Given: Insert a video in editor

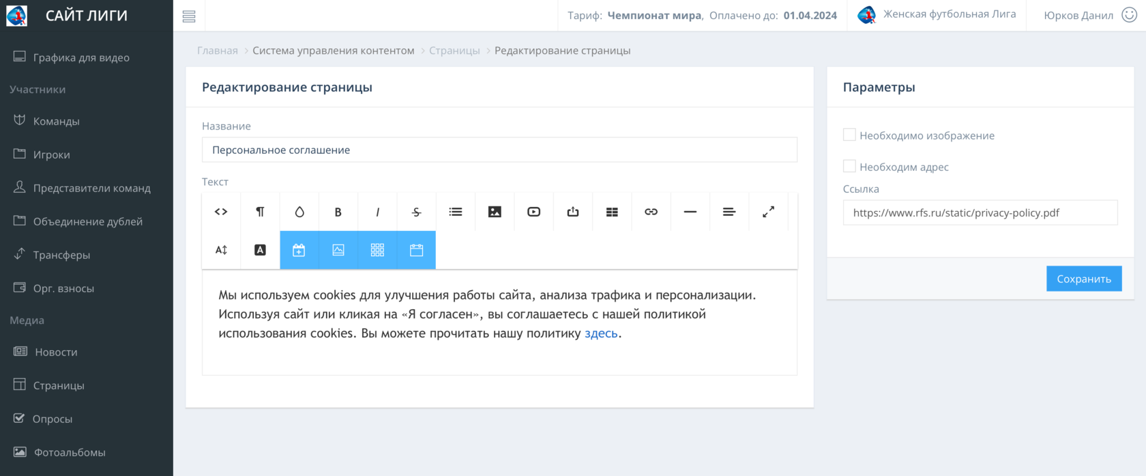Looking at the screenshot, I should 534,212.
